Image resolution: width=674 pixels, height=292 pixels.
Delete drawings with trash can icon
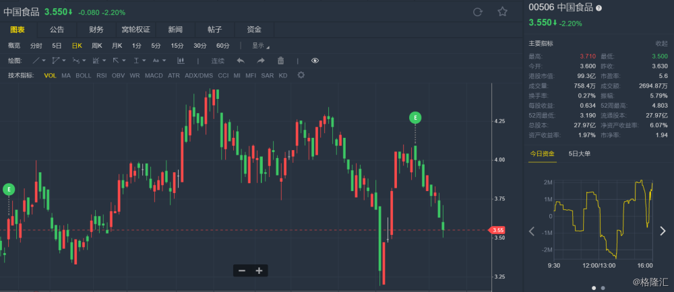[280, 61]
